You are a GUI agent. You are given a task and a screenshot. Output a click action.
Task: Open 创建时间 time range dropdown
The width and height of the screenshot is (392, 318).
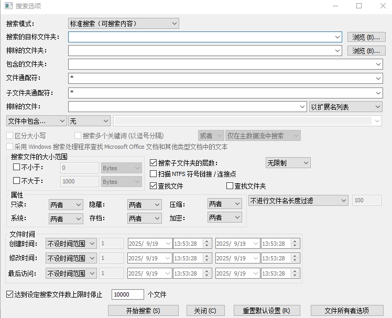[x=71, y=244]
